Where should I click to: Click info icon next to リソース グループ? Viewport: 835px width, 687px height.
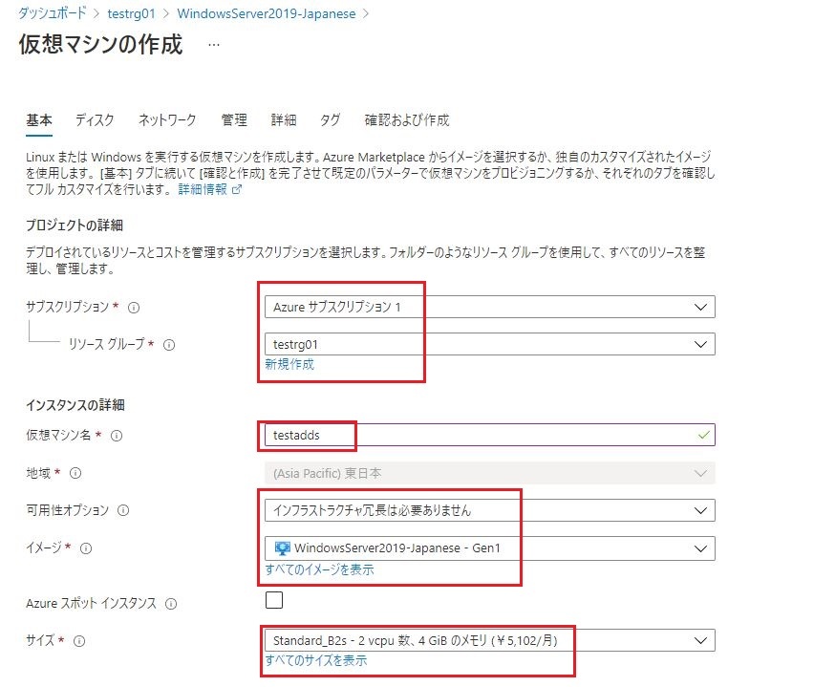[169, 345]
